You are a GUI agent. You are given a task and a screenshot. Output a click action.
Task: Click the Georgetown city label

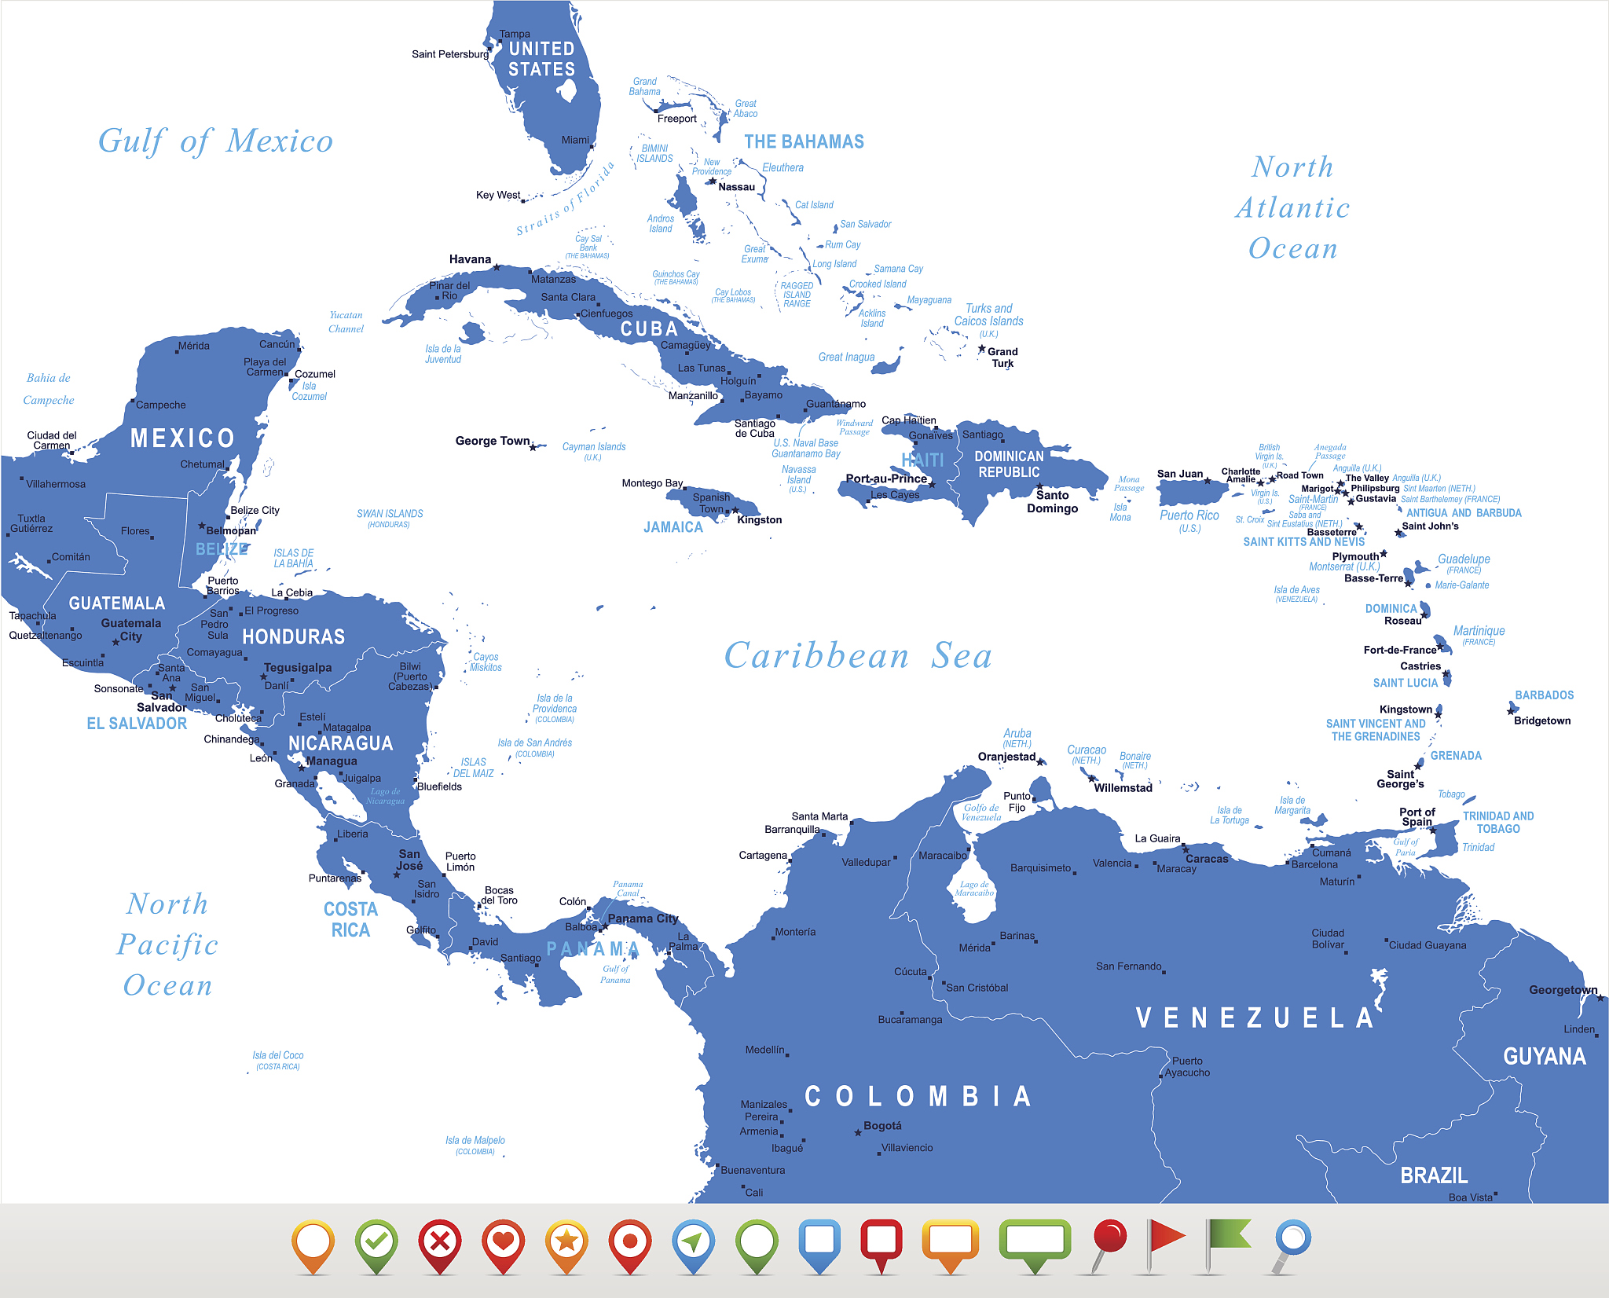coord(1563,990)
